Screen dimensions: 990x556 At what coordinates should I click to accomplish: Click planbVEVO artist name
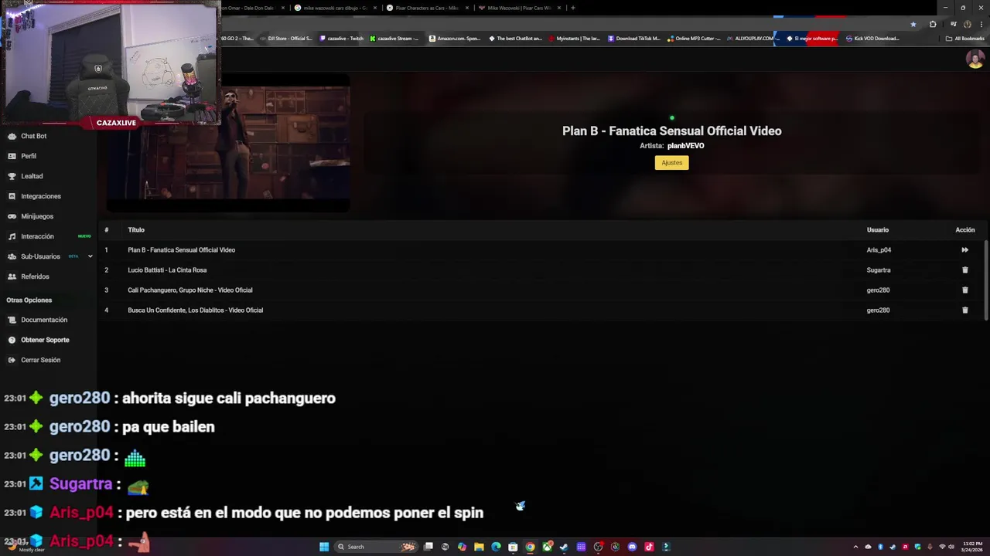tap(685, 146)
